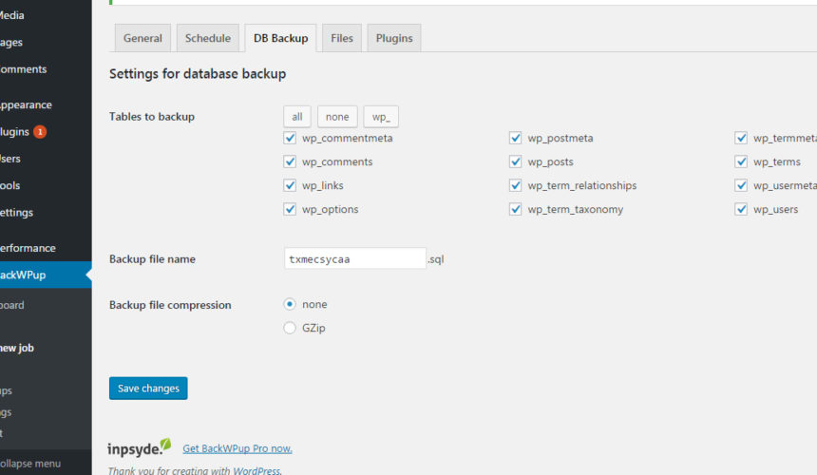Uncheck the wp_termmeta table checkbox
The image size is (817, 475).
[x=741, y=138]
